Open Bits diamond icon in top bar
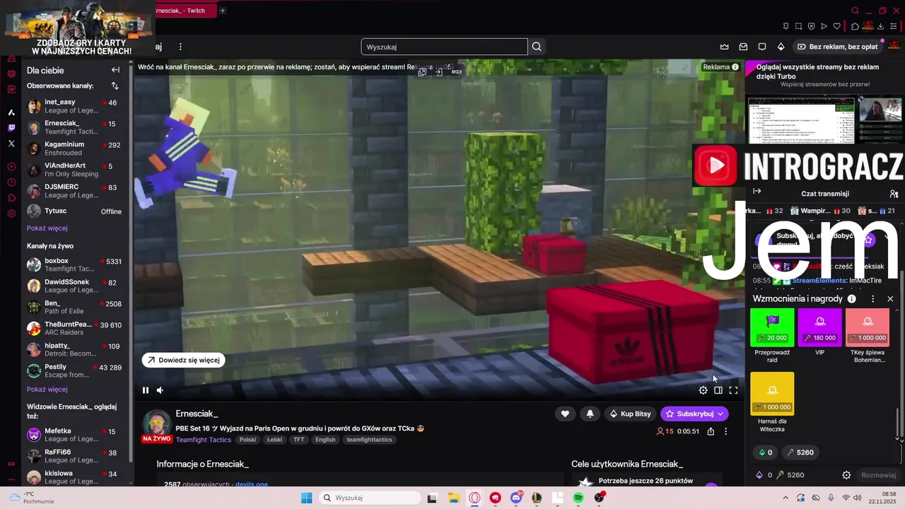 (781, 47)
